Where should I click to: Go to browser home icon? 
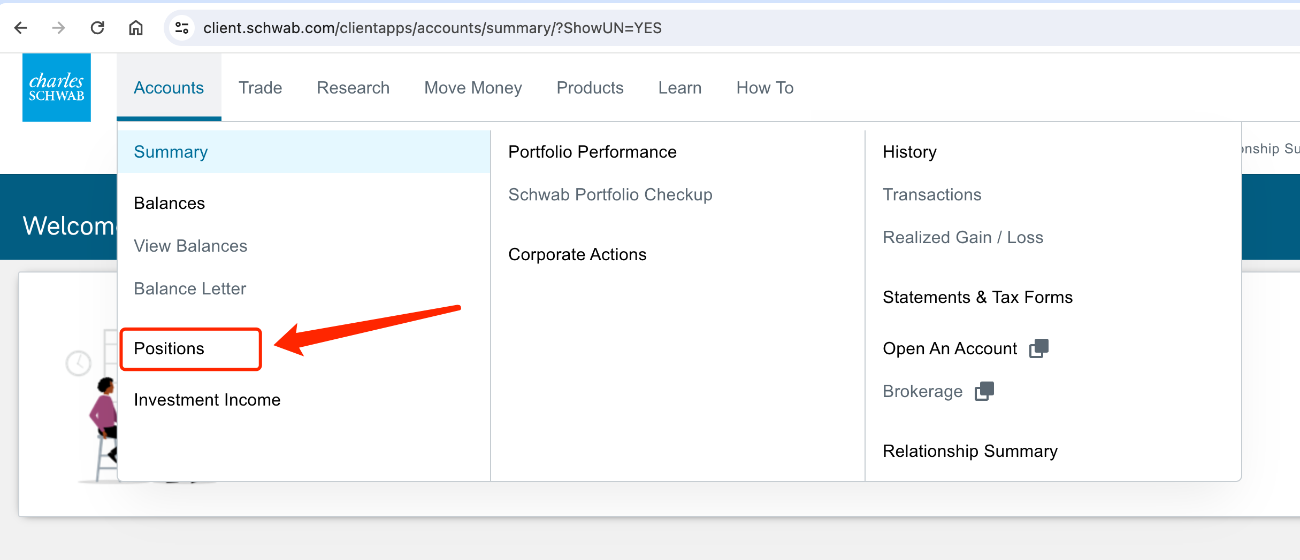pyautogui.click(x=136, y=28)
